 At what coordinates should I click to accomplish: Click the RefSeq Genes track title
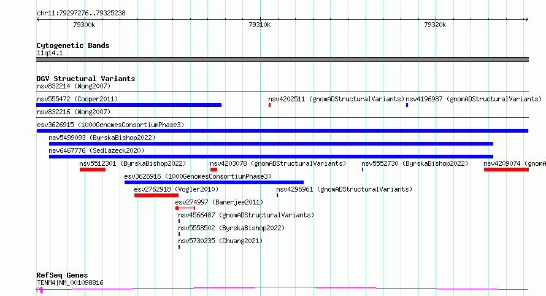click(x=62, y=276)
